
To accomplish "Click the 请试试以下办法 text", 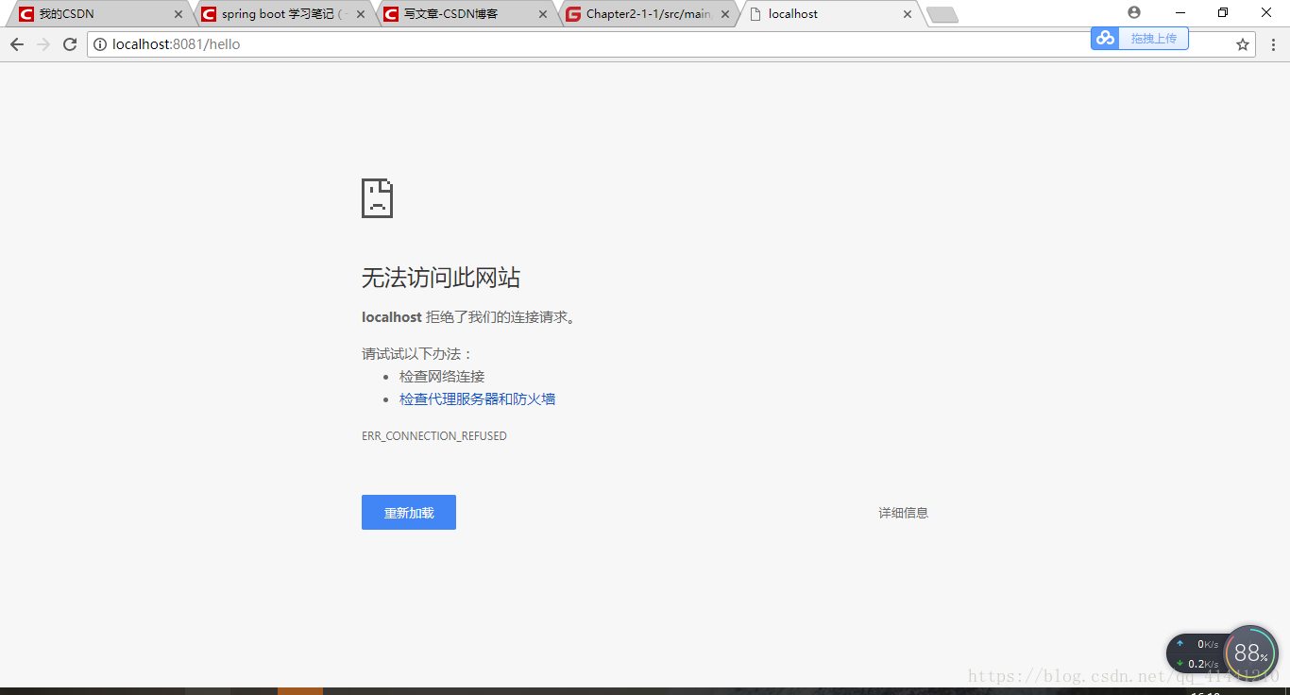I will tap(417, 354).
